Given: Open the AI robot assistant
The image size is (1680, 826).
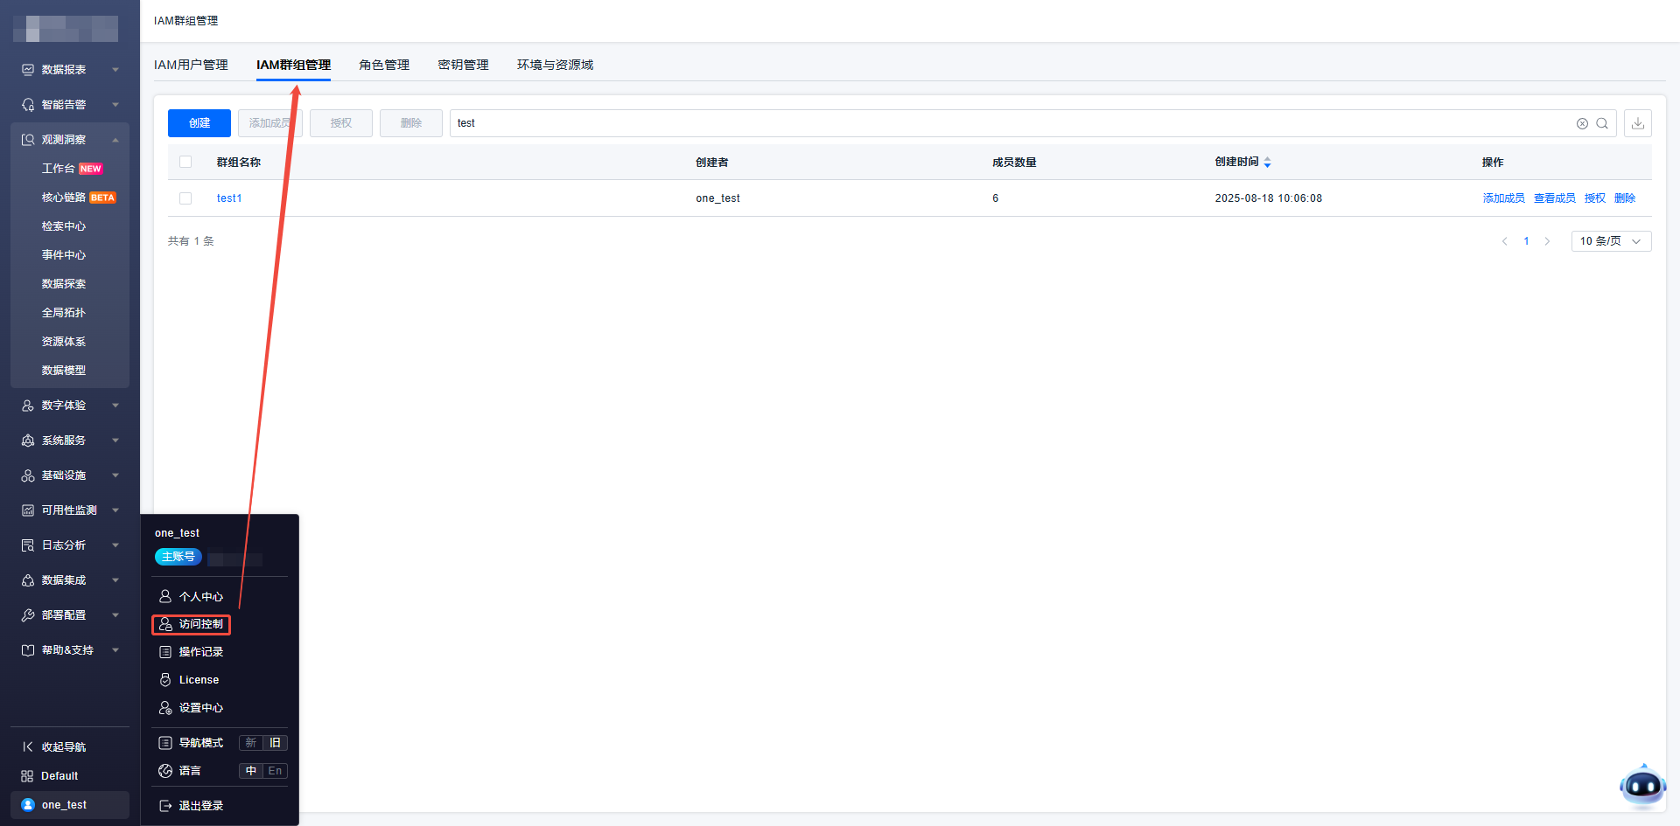Looking at the screenshot, I should pyautogui.click(x=1642, y=787).
